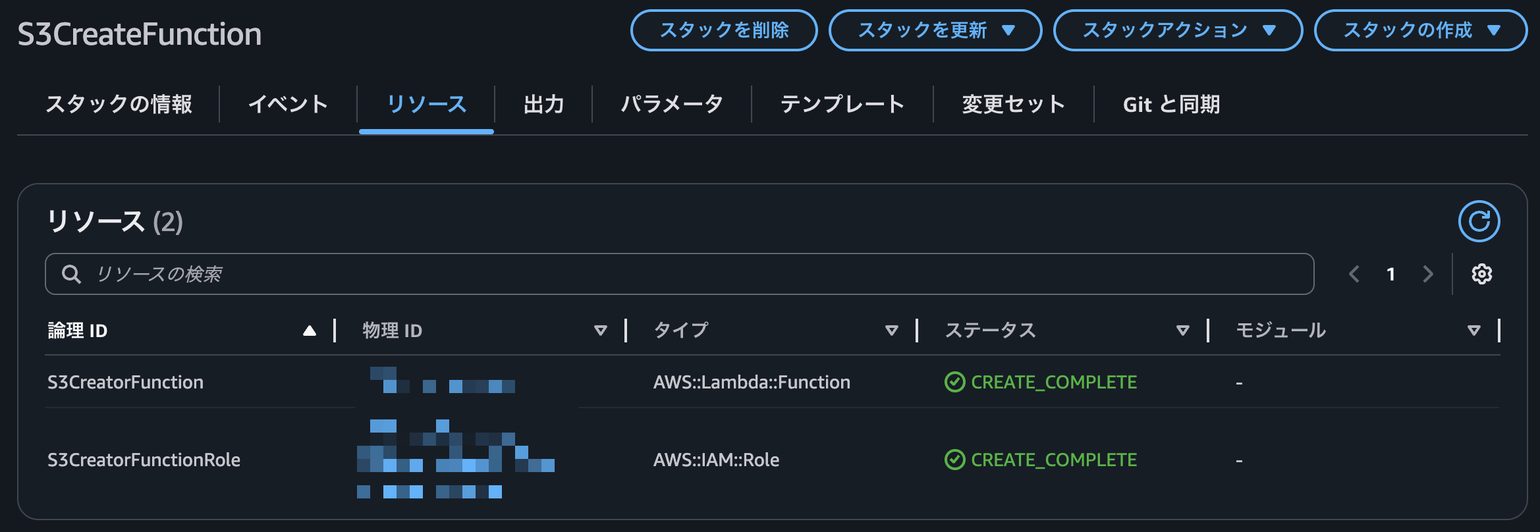Open the テンプレート tab
The height and width of the screenshot is (532, 1540).
(842, 104)
